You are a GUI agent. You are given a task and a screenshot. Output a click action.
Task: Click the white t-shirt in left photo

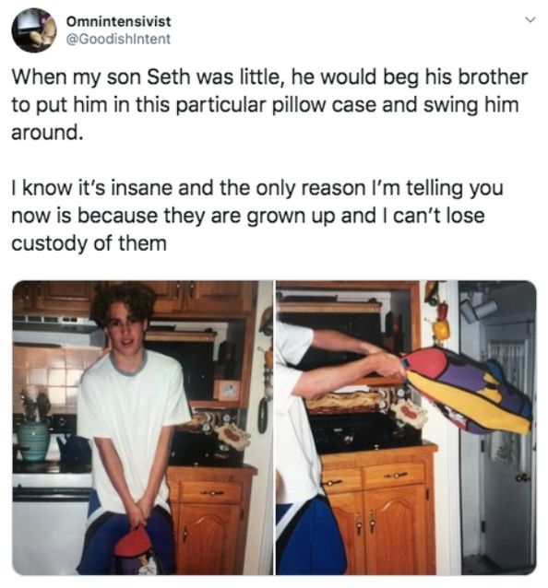pyautogui.click(x=132, y=428)
